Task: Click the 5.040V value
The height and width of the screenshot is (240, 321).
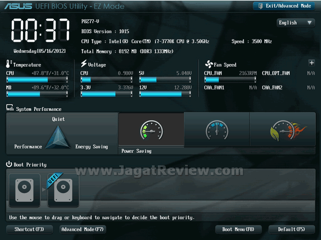Action: 184,73
